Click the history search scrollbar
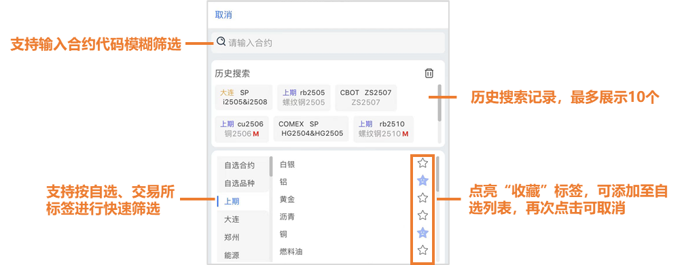682x265 pixels. (439, 103)
